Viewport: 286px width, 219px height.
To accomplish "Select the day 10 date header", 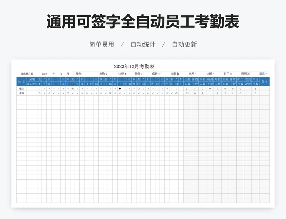I will click(x=82, y=84).
